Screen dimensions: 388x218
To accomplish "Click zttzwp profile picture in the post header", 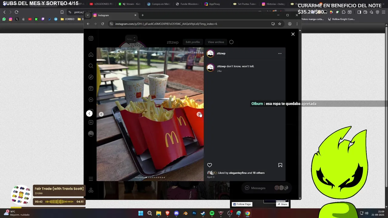I will coord(210,54).
